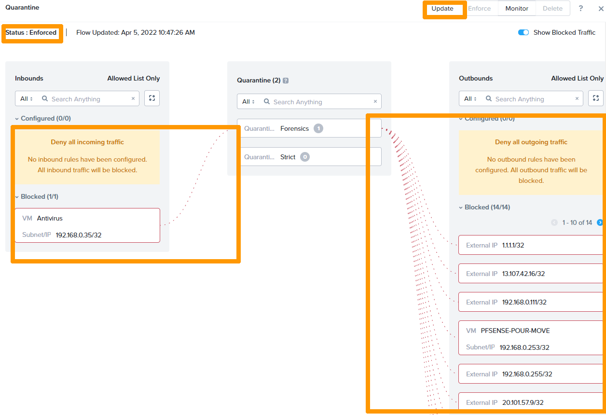Select the blocked Antivirus VM card
The image size is (606, 415).
(x=87, y=225)
